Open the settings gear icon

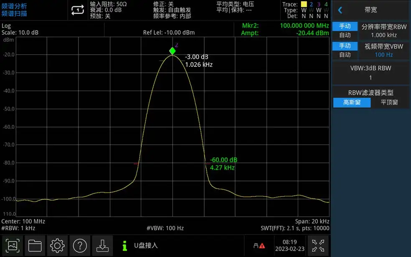click(57, 246)
